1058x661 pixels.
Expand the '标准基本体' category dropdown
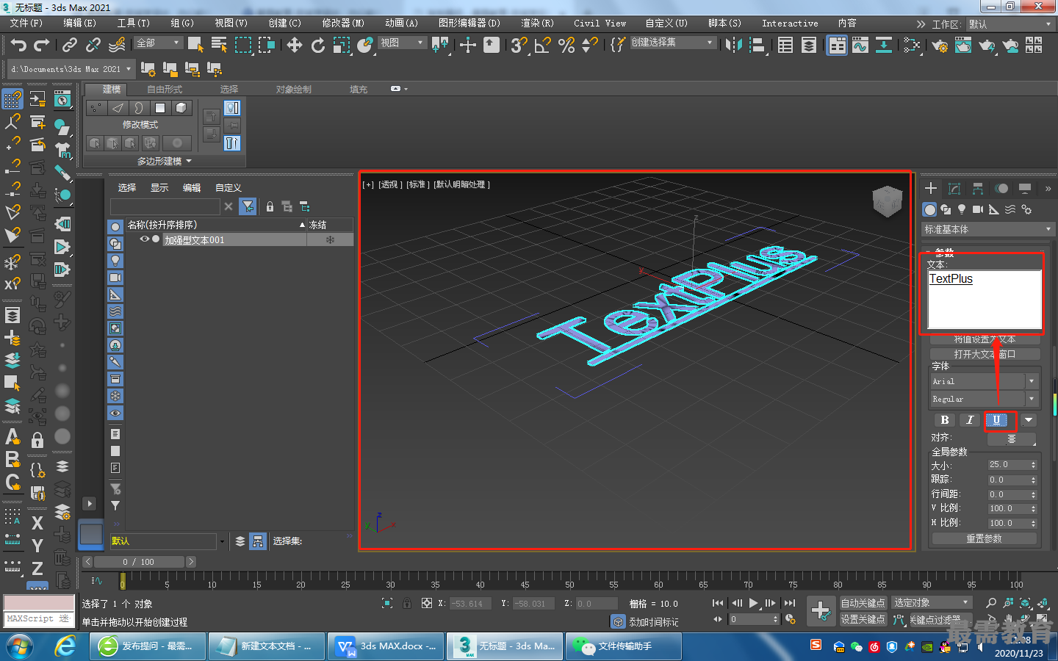click(988, 230)
